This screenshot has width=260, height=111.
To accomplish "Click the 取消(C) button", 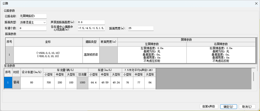I will (x=247, y=106).
